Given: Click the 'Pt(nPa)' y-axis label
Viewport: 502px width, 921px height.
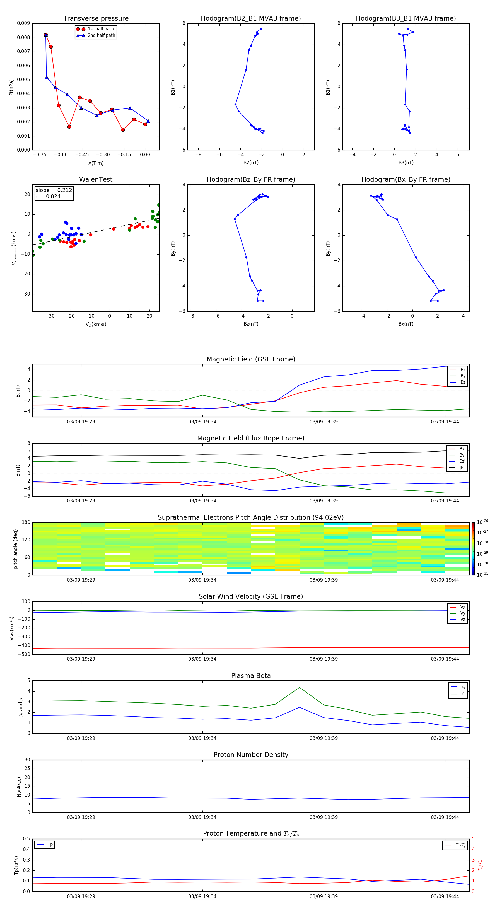Looking at the screenshot, I should coord(11,87).
